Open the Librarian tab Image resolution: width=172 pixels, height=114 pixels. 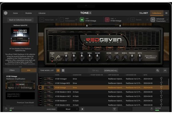(x=42, y=13)
